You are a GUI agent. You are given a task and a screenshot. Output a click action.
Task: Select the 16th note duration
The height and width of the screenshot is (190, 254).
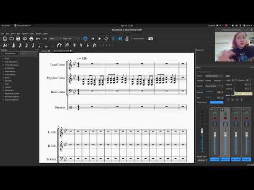(x=20, y=45)
